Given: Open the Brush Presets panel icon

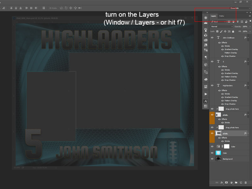Looking at the screenshot, I should click(206, 30).
